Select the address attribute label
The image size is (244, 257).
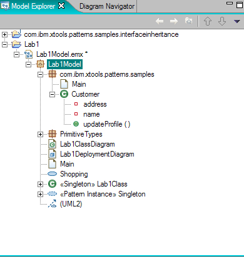point(95,104)
